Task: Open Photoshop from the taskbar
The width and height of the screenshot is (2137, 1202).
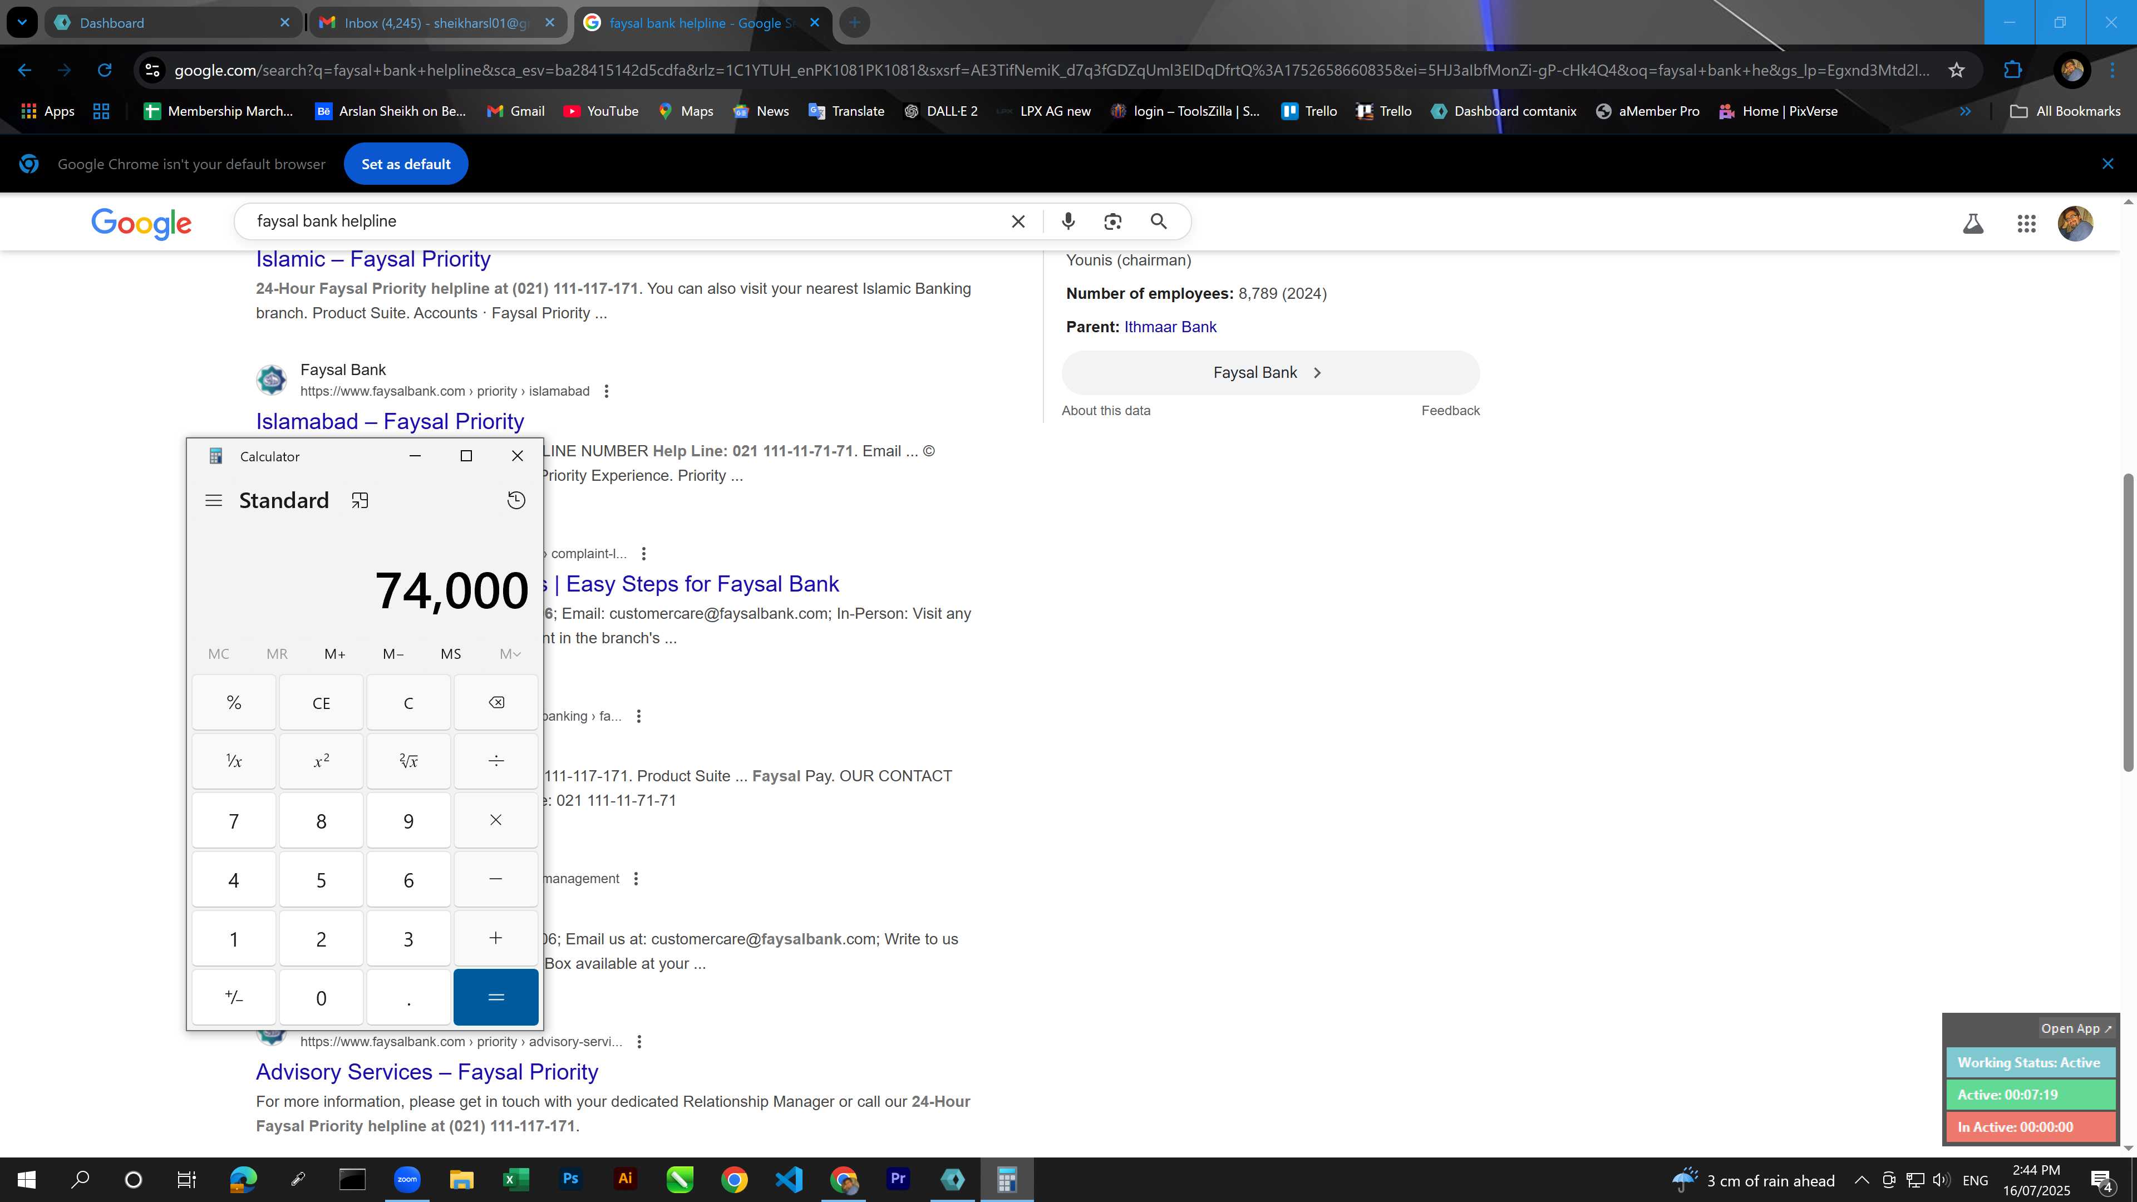Action: (x=571, y=1180)
